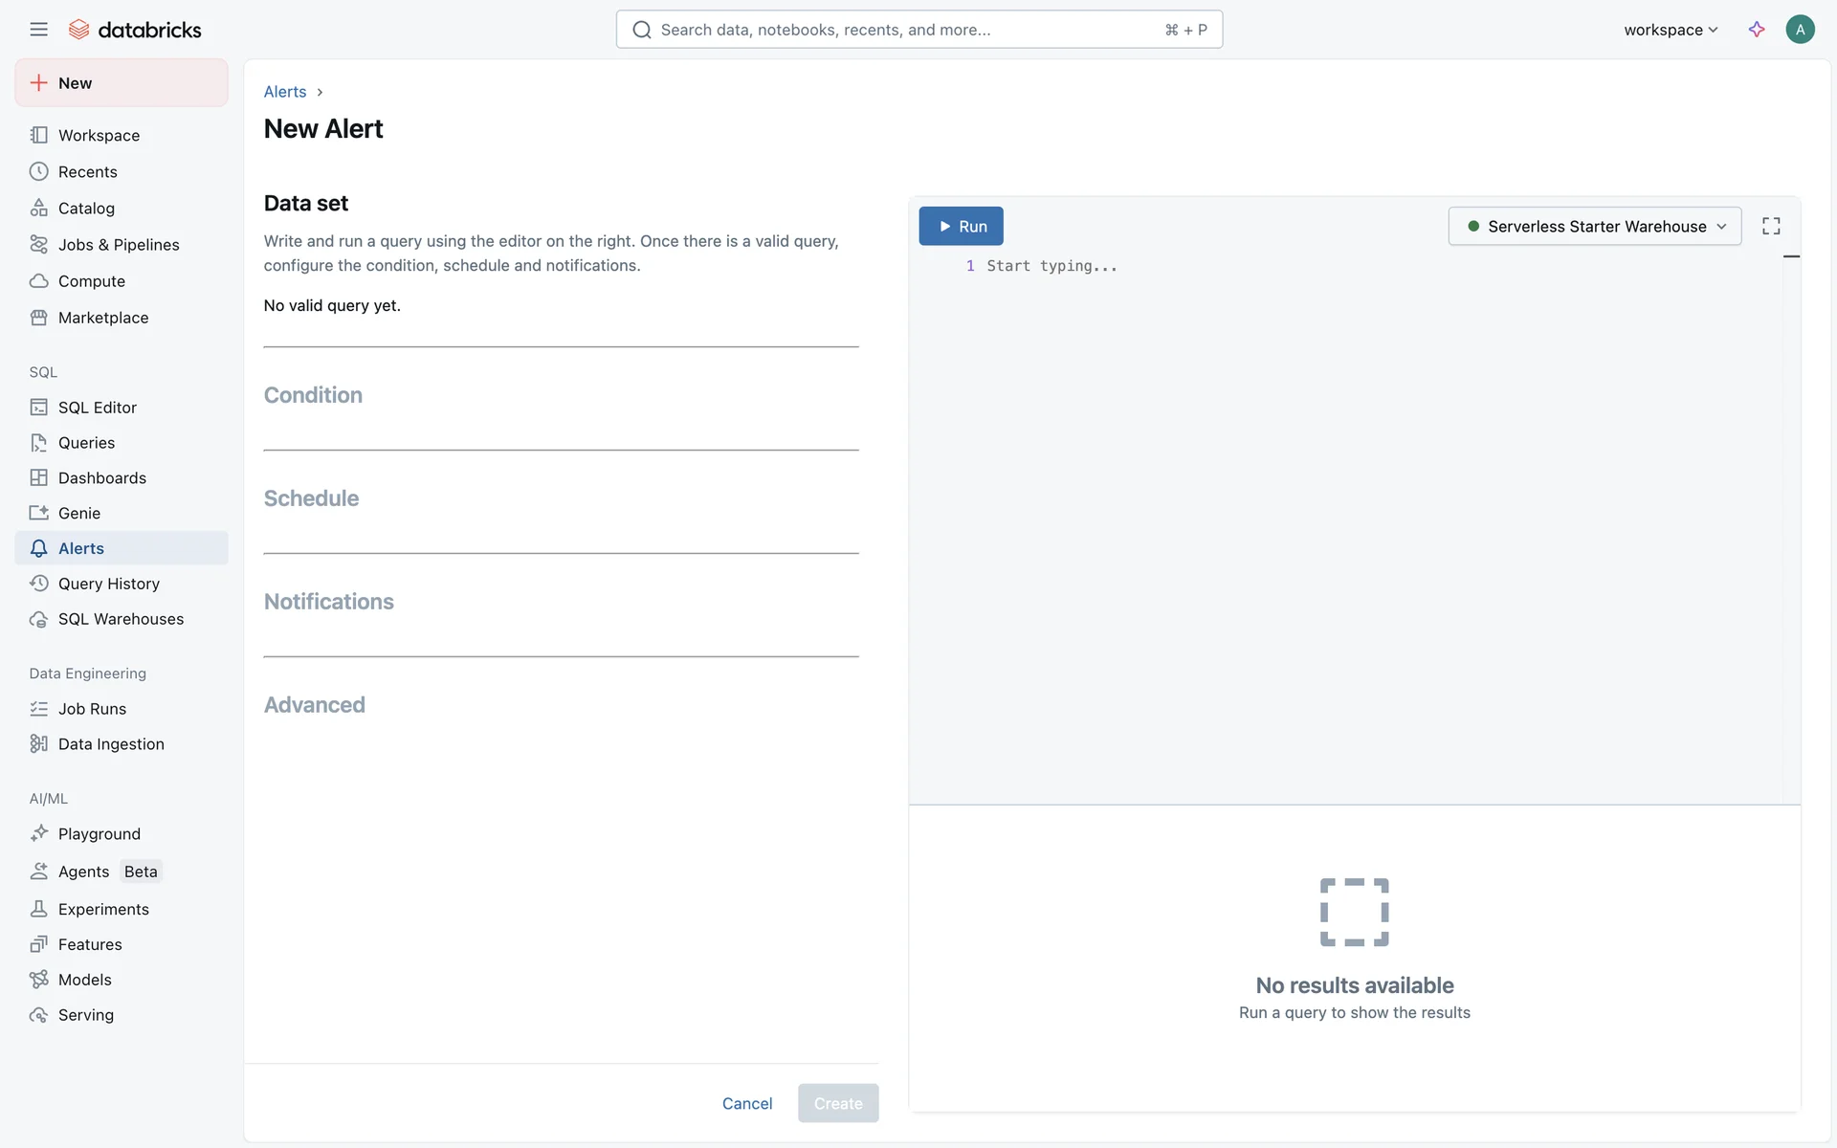Image resolution: width=1837 pixels, height=1148 pixels.
Task: Go to Query History in the sidebar
Action: (x=108, y=584)
